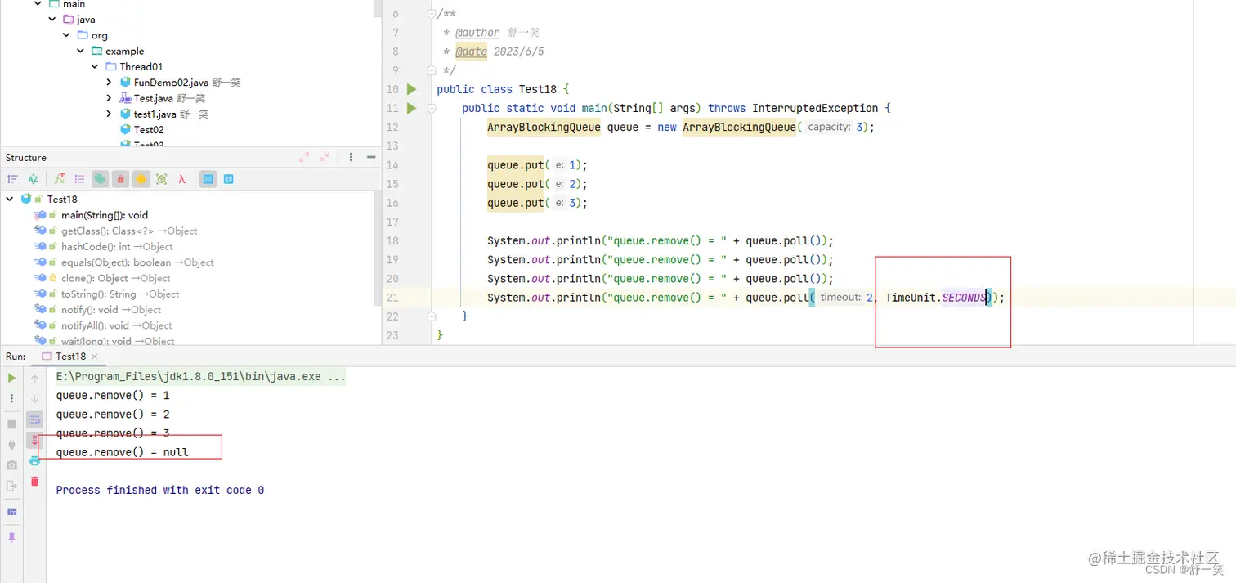
Task: Click console output 'queue.remove() = null'
Action: pos(122,452)
